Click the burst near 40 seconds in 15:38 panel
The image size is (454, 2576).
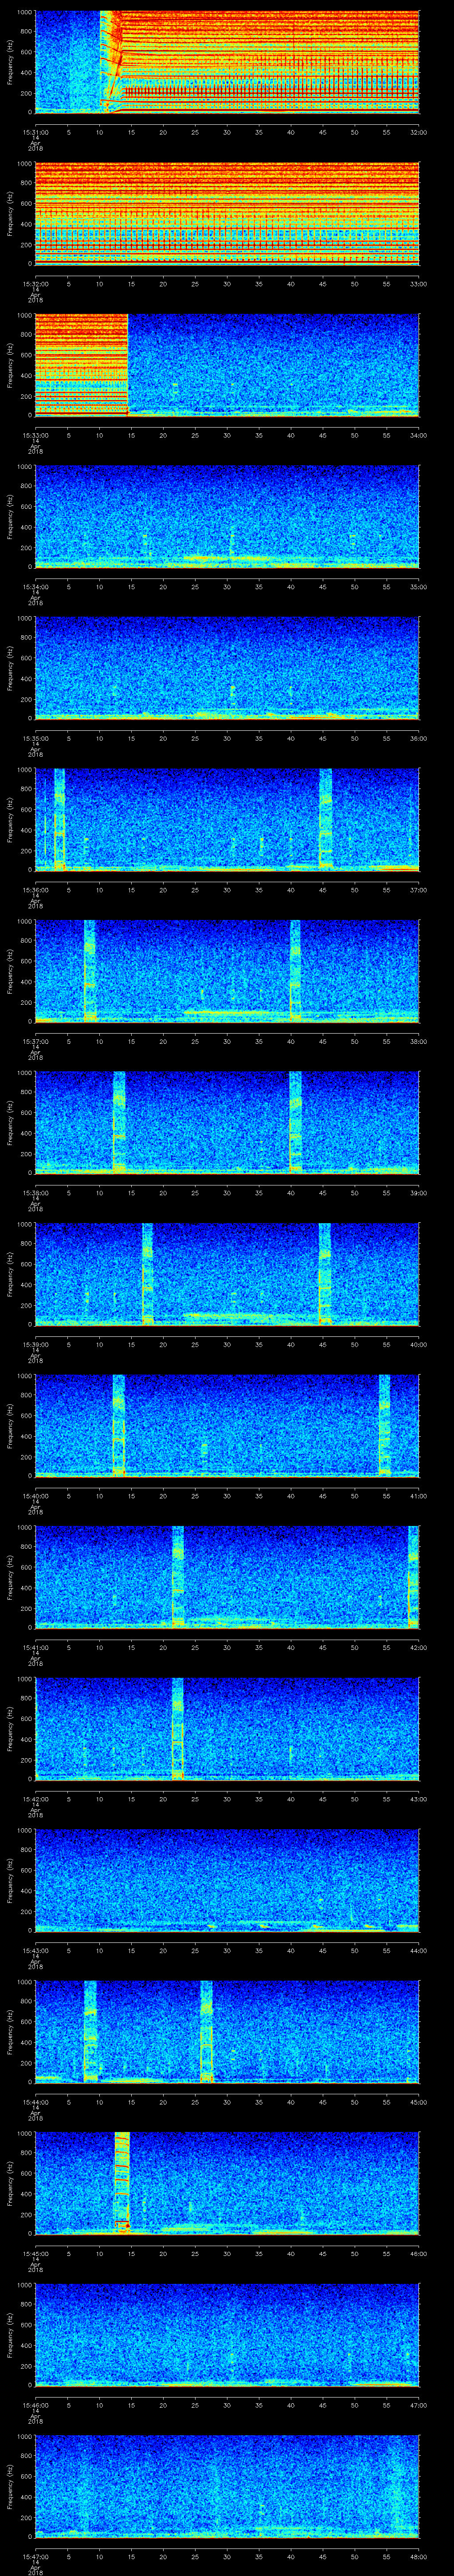[x=294, y=1121]
